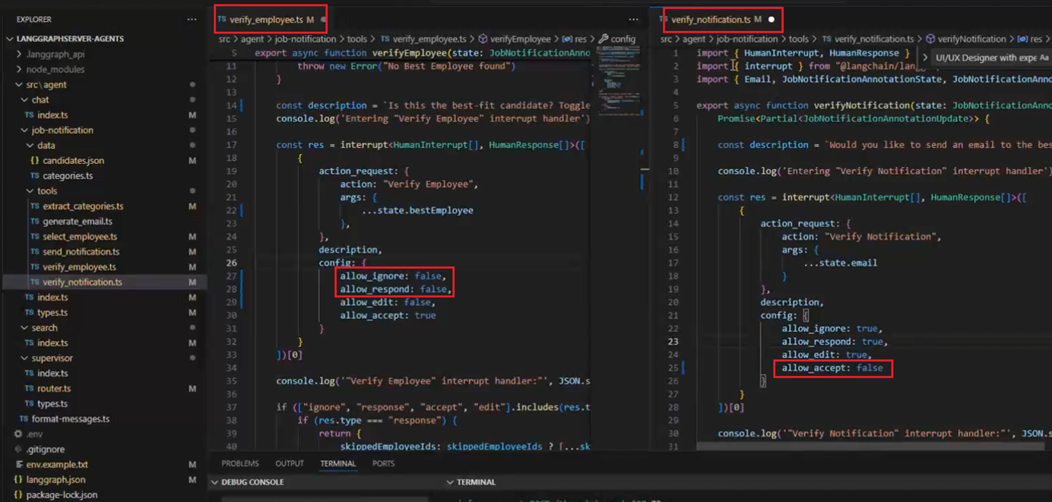1052x502 pixels.
Task: Click the .env gear file icon
Action: 18,434
